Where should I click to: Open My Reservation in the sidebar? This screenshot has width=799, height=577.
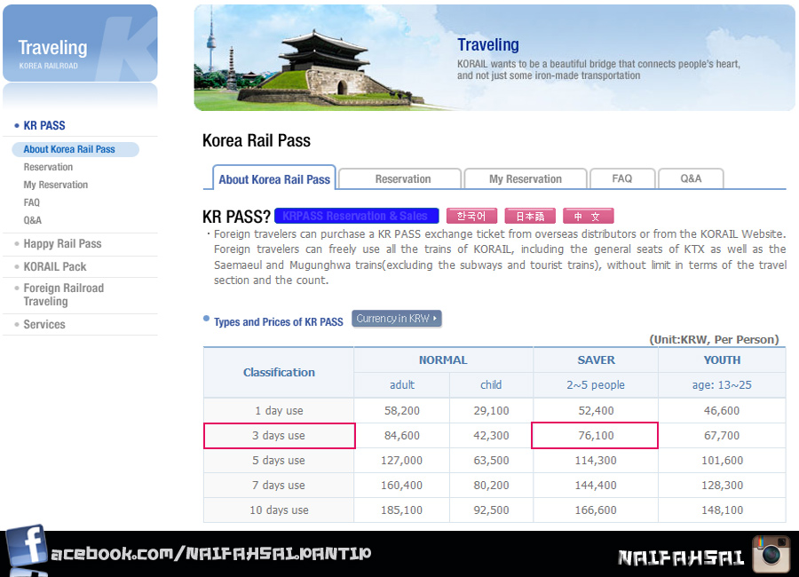56,185
